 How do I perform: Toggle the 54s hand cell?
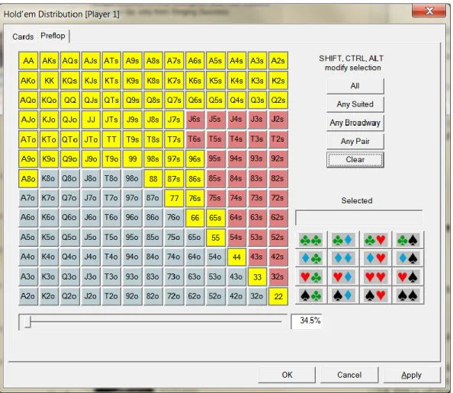[236, 237]
